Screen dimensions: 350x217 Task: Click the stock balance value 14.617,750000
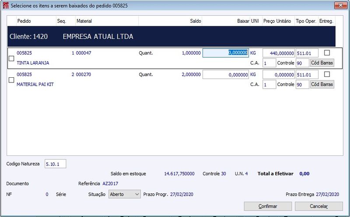point(179,173)
